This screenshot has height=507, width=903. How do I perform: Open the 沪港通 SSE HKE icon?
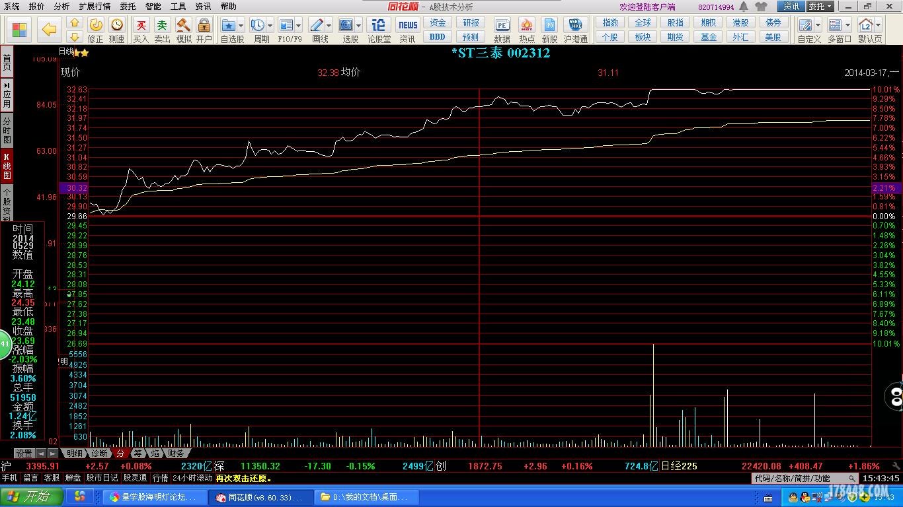click(x=576, y=25)
